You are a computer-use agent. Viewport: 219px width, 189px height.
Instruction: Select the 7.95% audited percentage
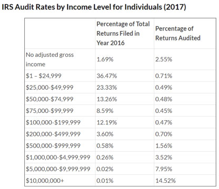click(164, 169)
